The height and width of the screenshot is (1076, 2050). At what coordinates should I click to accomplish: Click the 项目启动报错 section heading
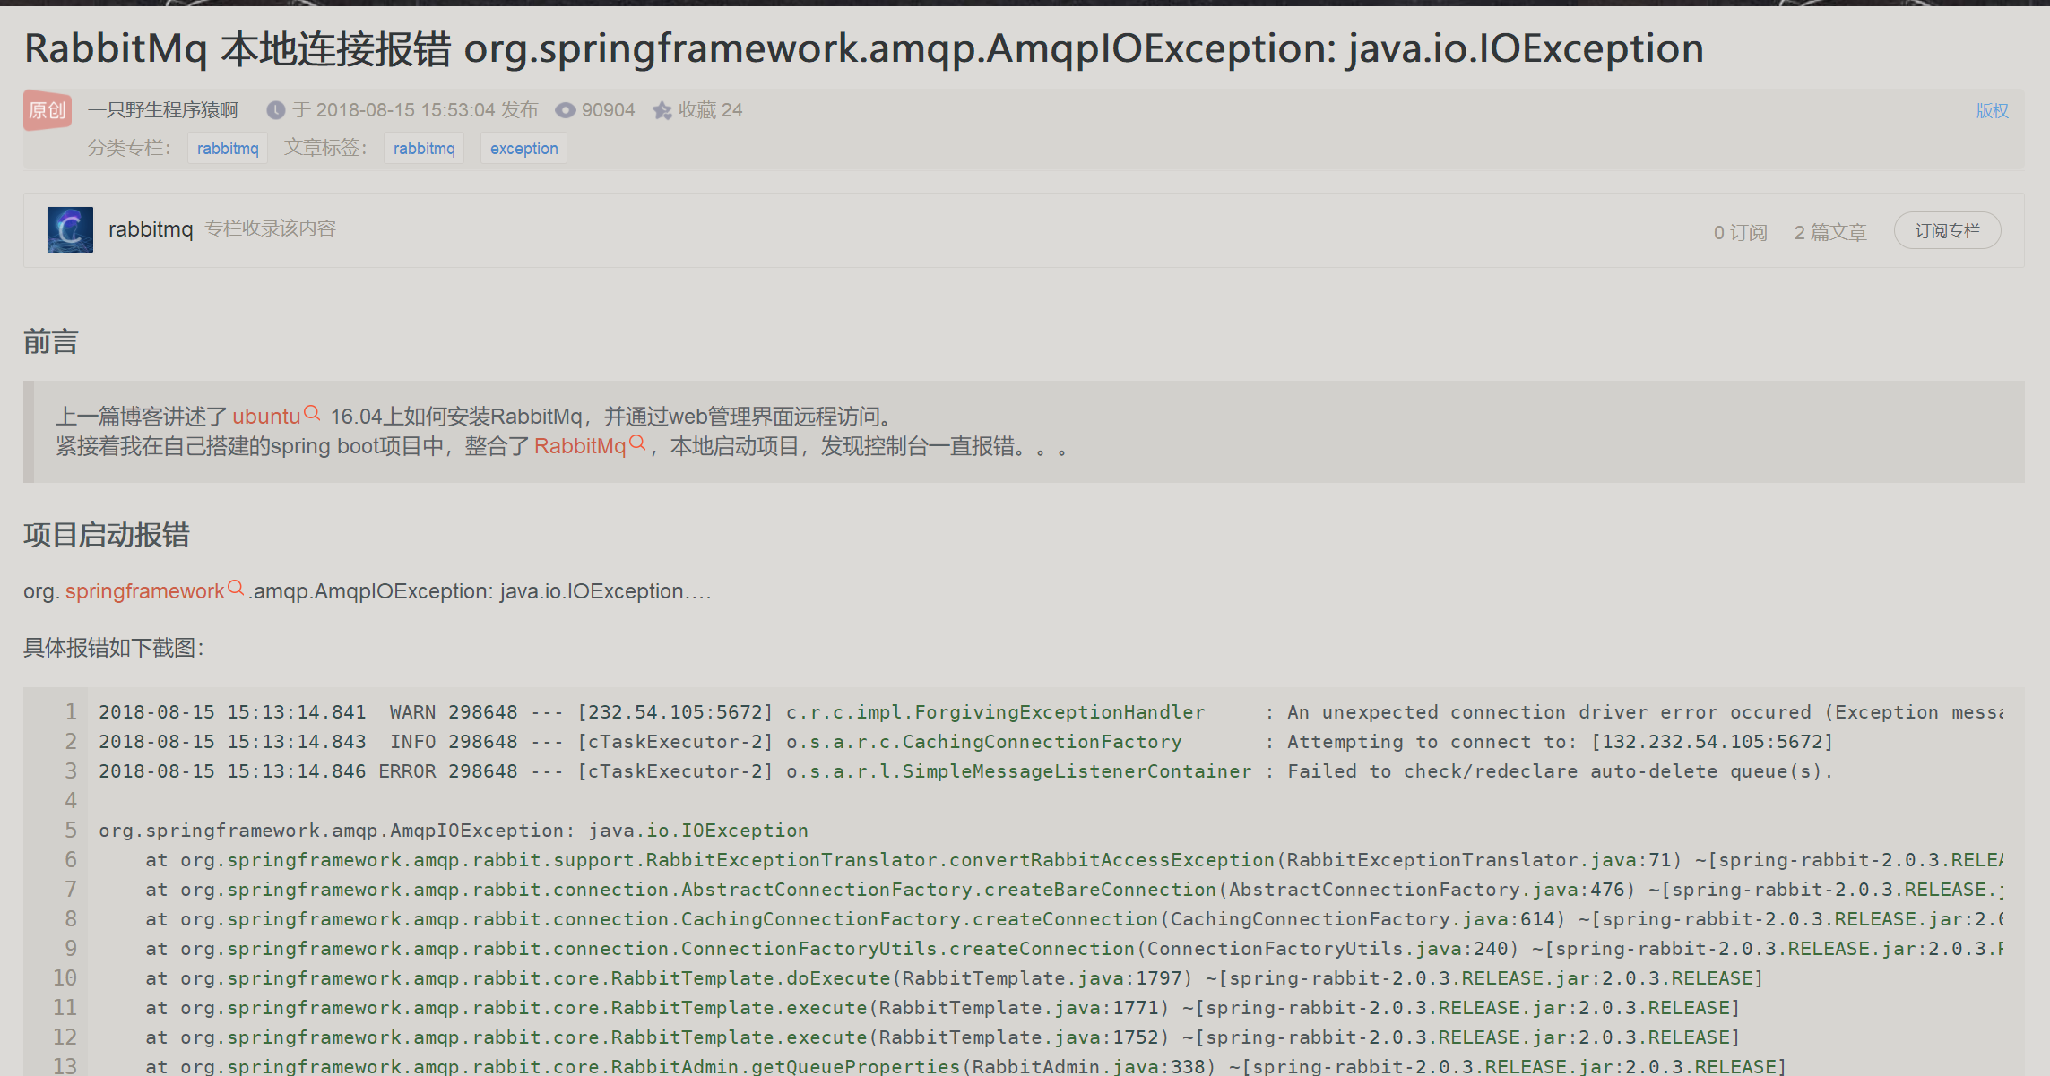click(x=107, y=535)
